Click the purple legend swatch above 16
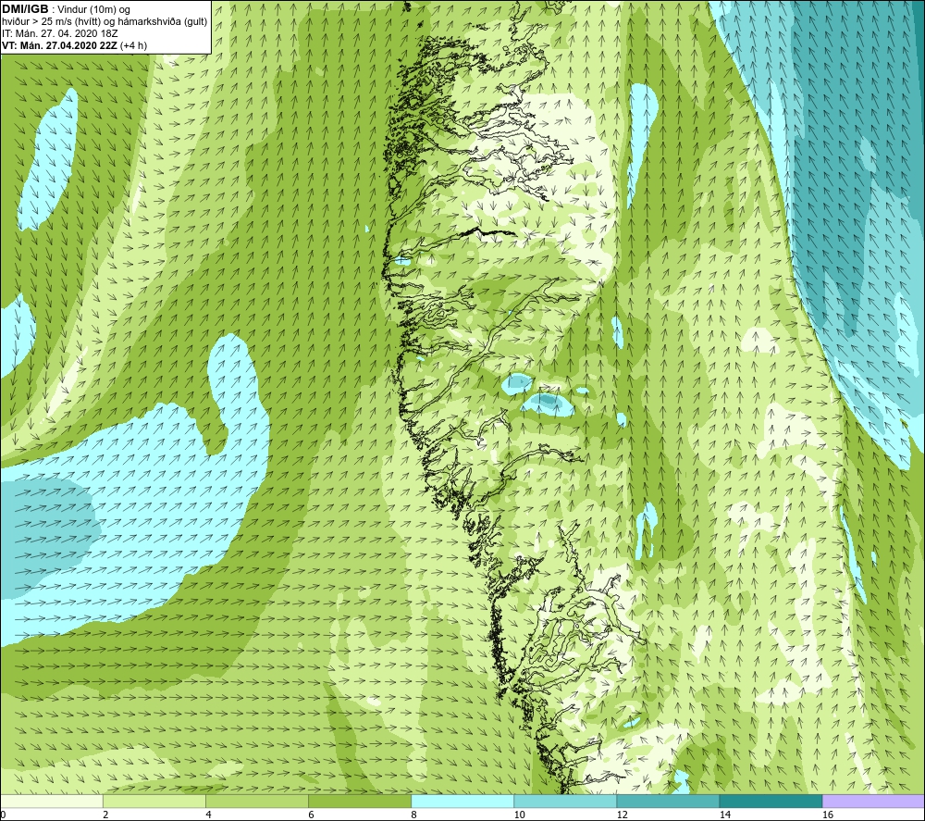925x821 pixels. click(873, 801)
